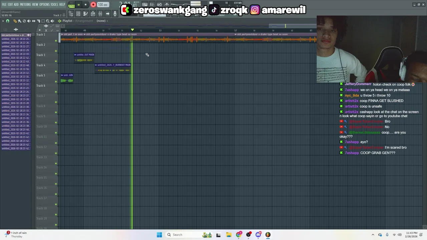Screen dimensions: 427x240
Task: Open Discord from the taskbar
Action: [258, 235]
